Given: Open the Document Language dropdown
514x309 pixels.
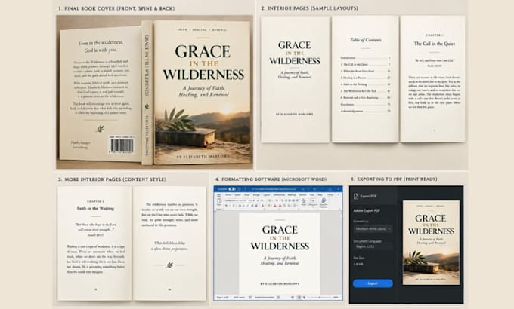Looking at the screenshot, I should point(373,246).
